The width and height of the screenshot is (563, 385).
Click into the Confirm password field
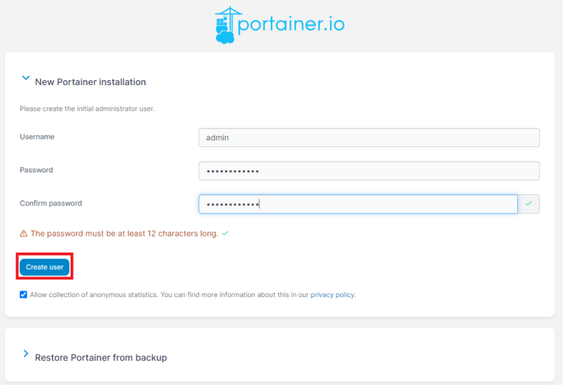[358, 205]
